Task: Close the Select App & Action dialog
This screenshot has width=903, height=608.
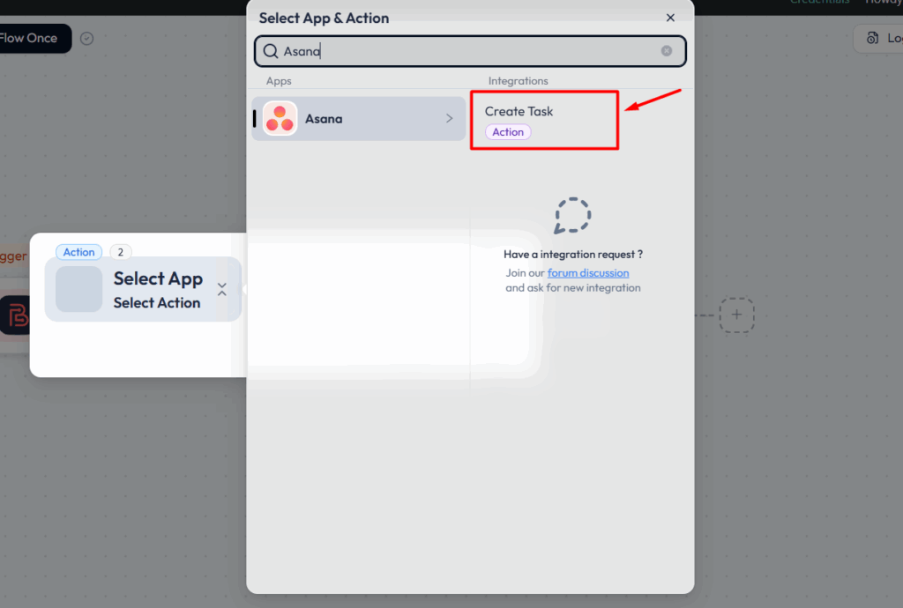Action: (x=670, y=18)
